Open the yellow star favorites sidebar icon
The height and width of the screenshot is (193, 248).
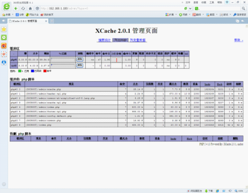[4, 29]
